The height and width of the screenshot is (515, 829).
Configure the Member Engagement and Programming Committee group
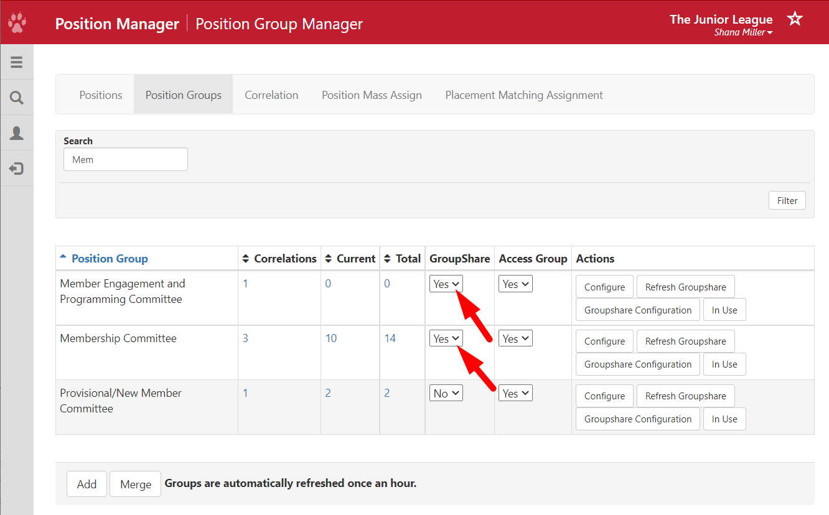(x=604, y=287)
